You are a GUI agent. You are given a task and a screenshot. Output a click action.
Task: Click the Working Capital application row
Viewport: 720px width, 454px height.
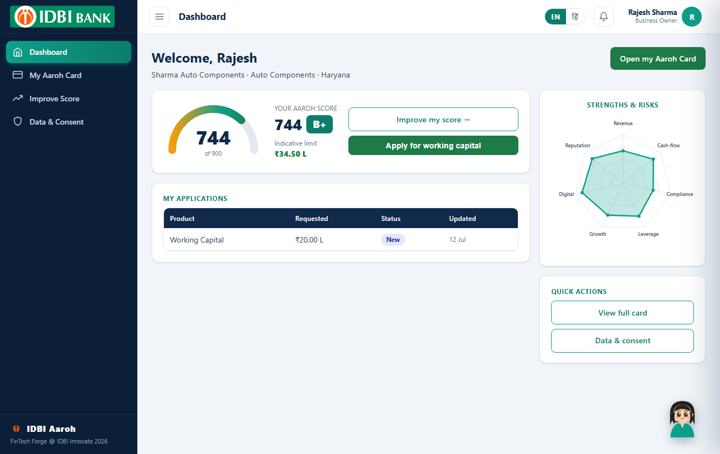tap(341, 240)
